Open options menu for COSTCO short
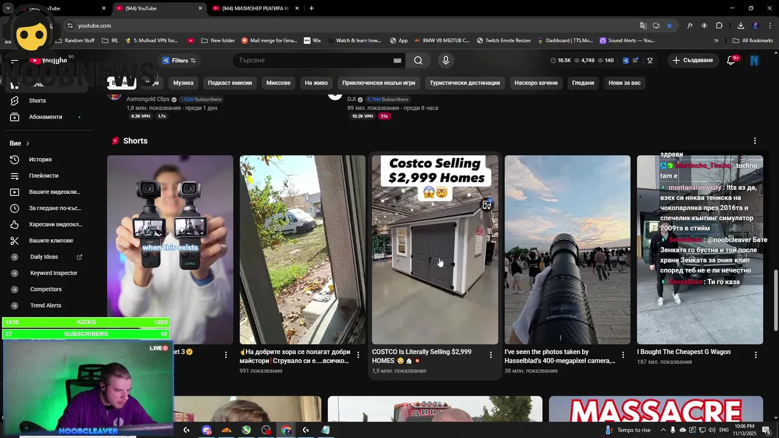This screenshot has height=438, width=779. [x=491, y=355]
